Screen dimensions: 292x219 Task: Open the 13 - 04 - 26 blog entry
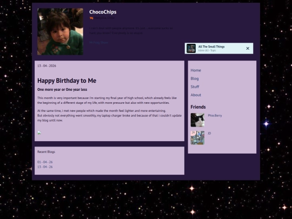point(45,167)
